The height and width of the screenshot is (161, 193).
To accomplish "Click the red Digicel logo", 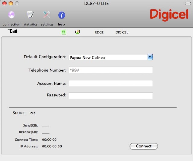I will pyautogui.click(x=169, y=15).
